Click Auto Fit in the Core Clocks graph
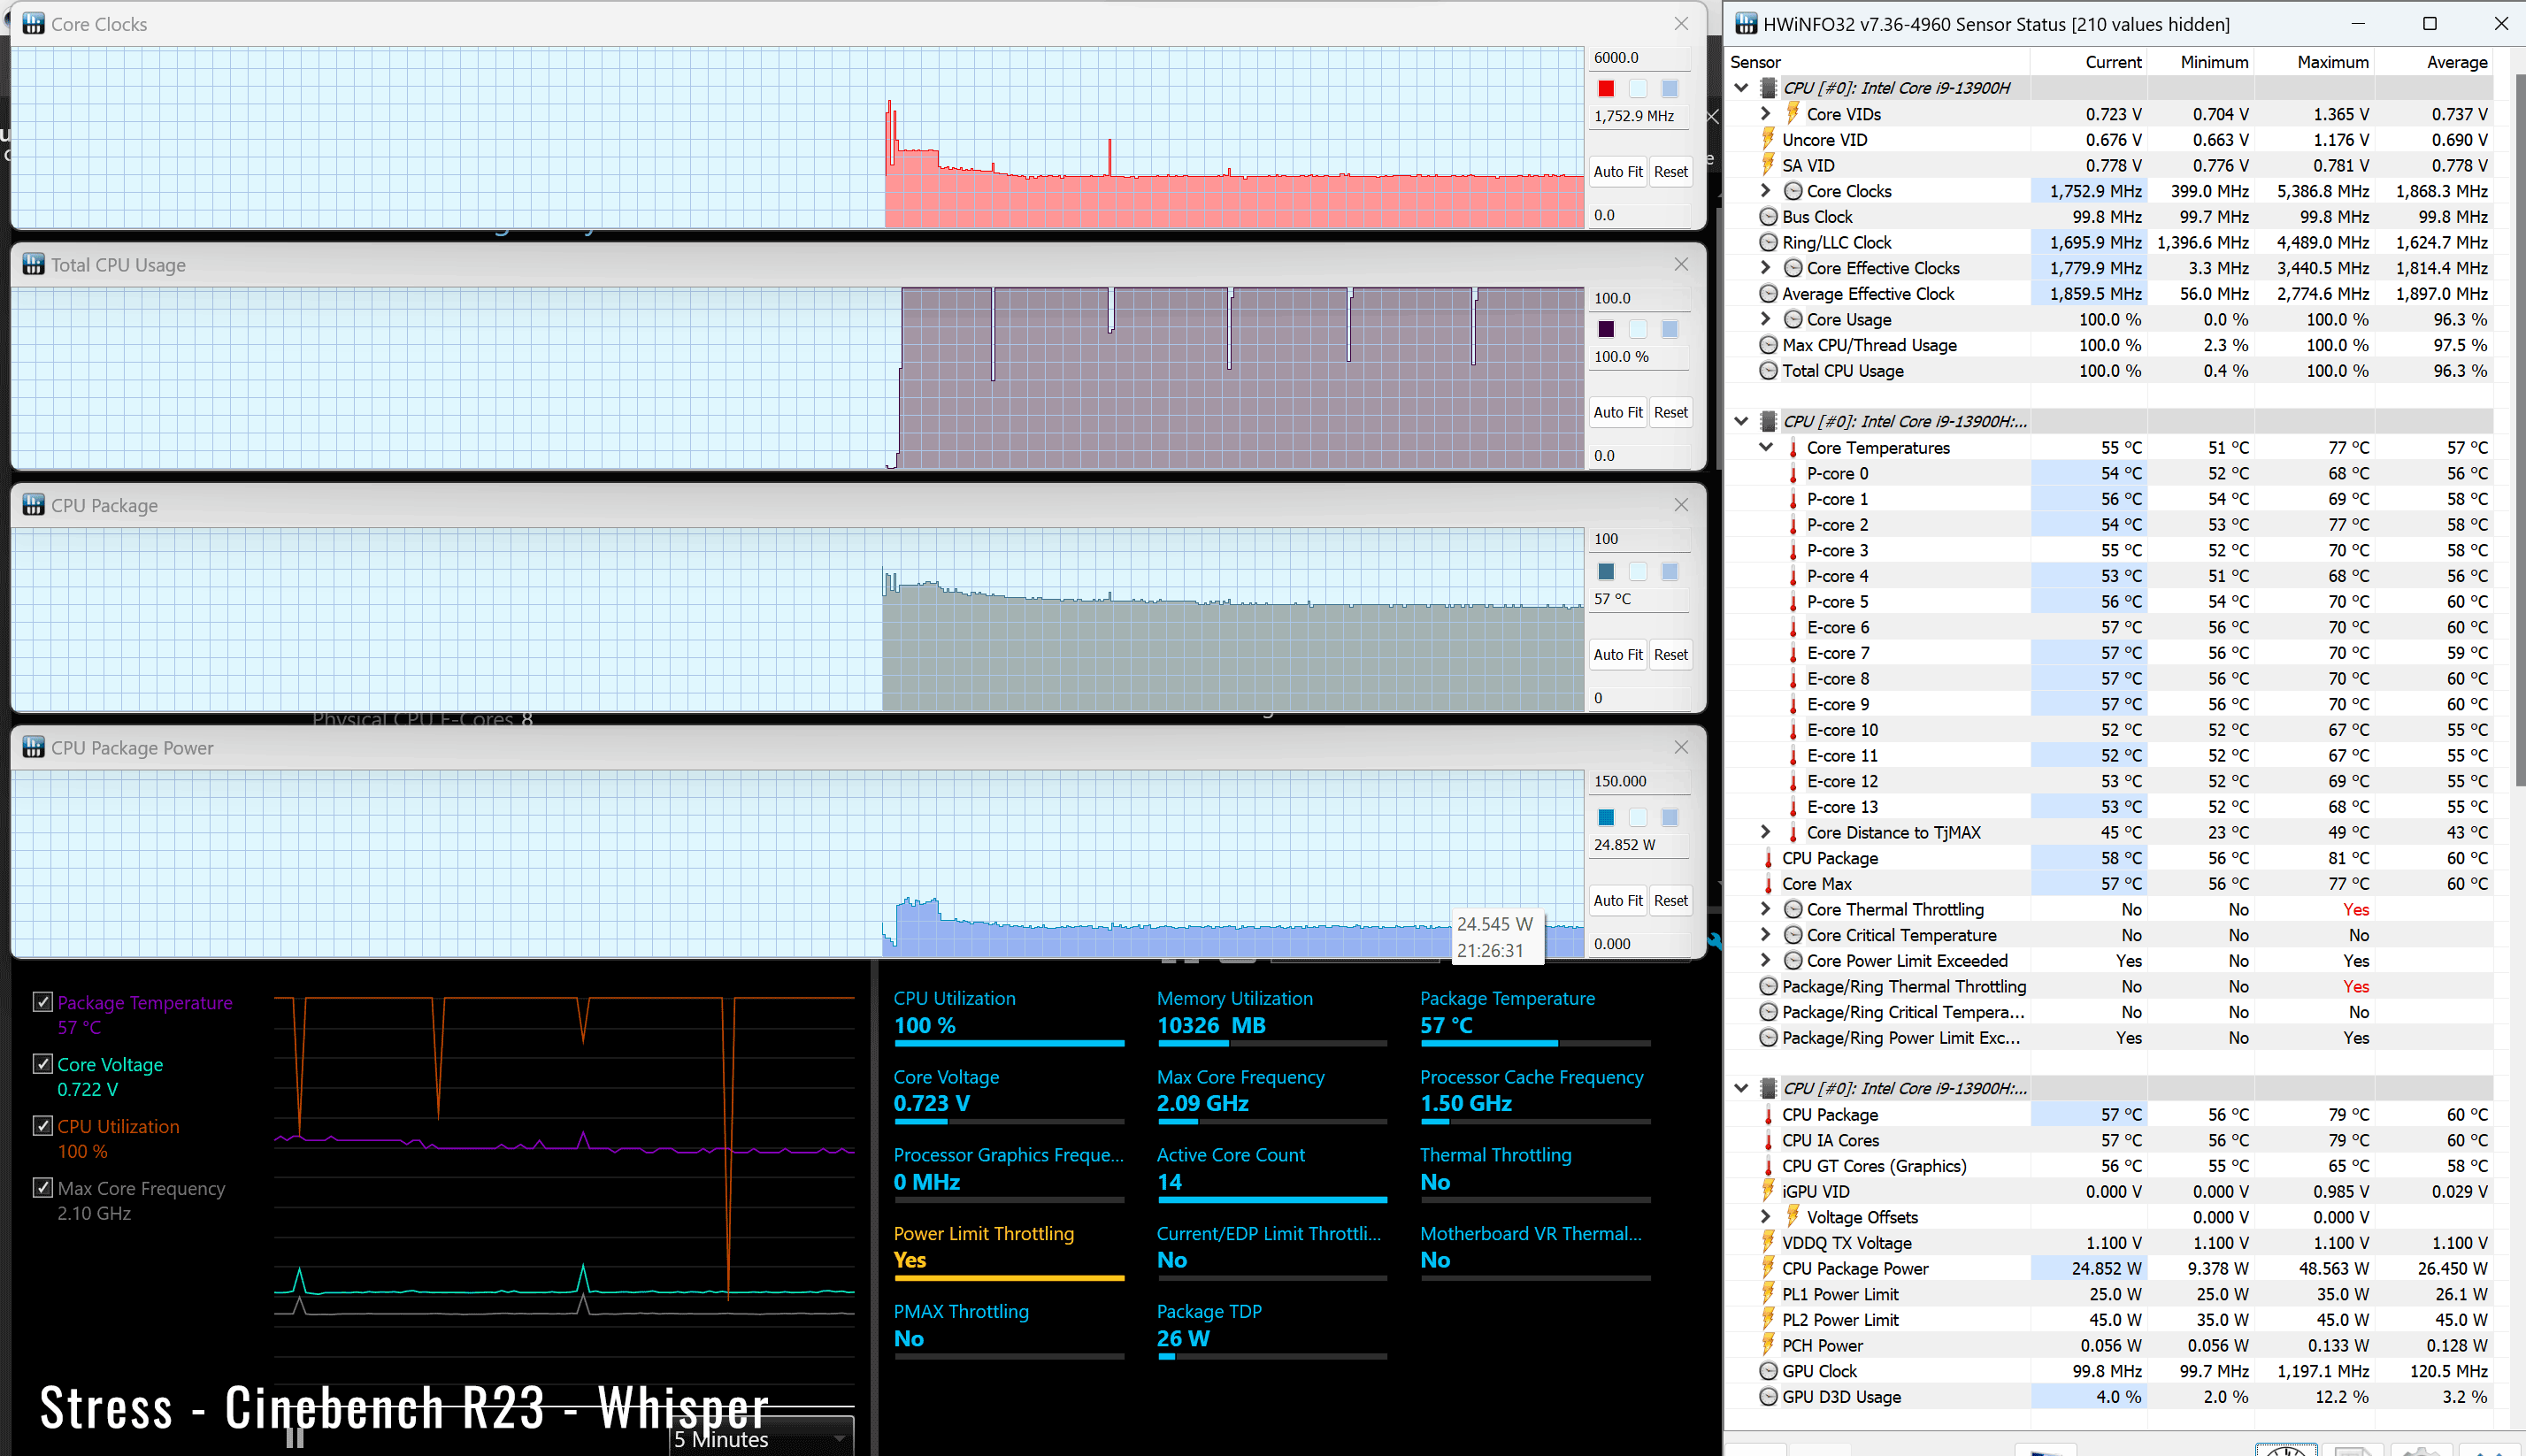Image resolution: width=2526 pixels, height=1456 pixels. (x=1618, y=171)
